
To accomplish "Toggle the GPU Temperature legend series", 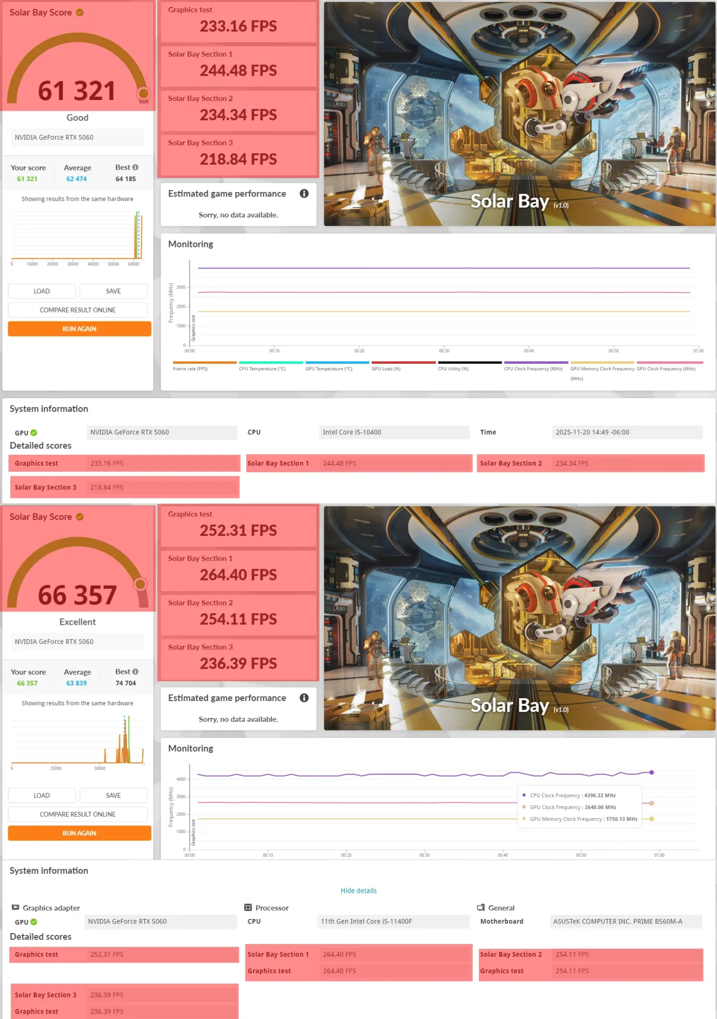I will click(337, 366).
